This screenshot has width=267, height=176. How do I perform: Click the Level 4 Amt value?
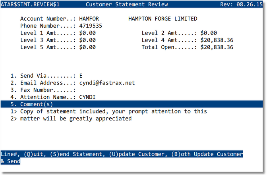(x=217, y=40)
